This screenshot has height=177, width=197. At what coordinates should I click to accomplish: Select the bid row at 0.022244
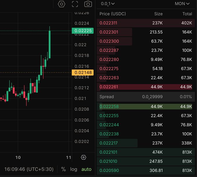pyautogui.click(x=146, y=125)
